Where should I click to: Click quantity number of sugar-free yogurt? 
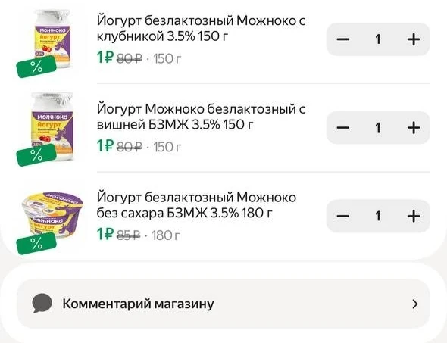pyautogui.click(x=378, y=216)
